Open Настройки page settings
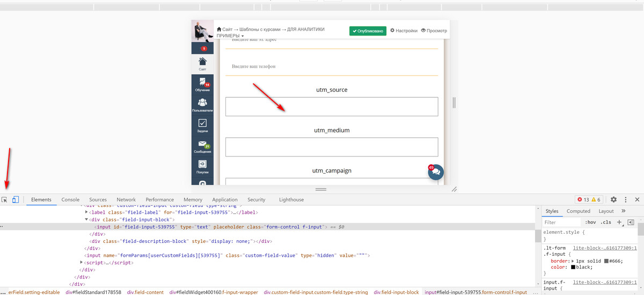This screenshot has width=644, height=295. coord(404,31)
